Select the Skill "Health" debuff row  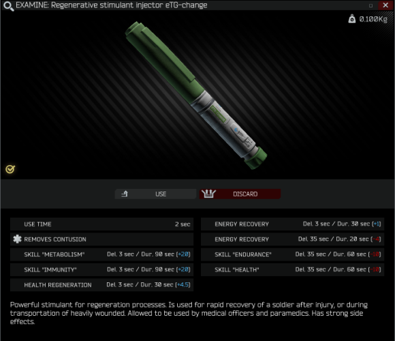(292, 269)
